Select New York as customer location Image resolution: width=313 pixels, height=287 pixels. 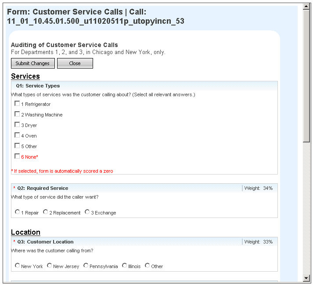pyautogui.click(x=18, y=266)
